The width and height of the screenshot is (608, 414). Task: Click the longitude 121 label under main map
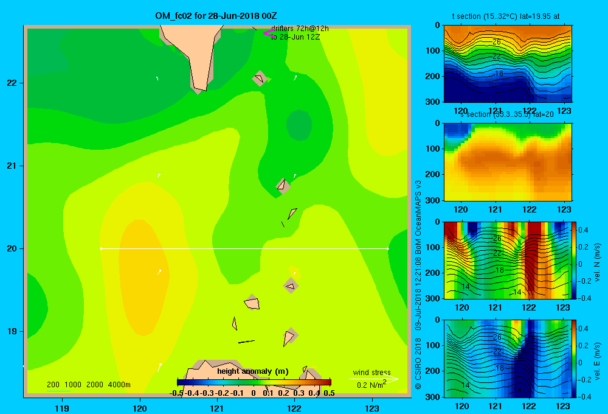217,409
